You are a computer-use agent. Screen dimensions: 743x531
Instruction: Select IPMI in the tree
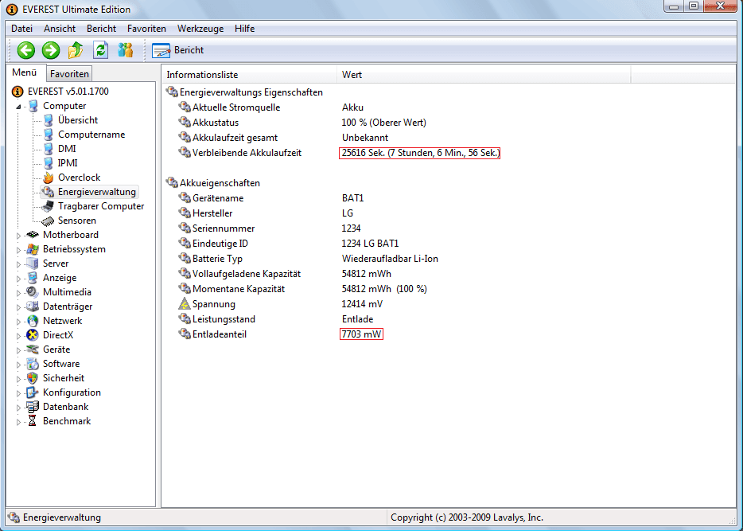coord(68,162)
